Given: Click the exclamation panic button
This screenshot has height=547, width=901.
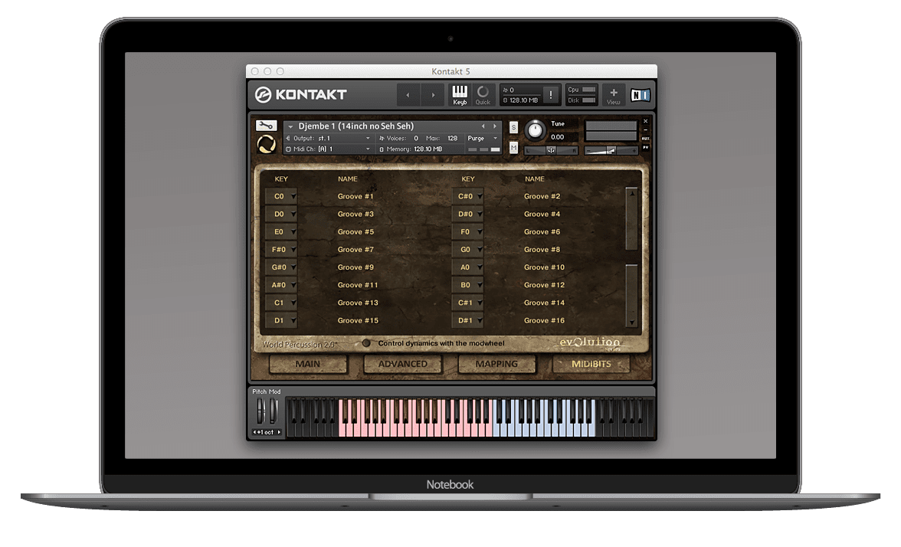Looking at the screenshot, I should 550,95.
